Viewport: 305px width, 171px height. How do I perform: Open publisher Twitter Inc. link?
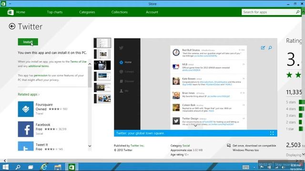(137, 146)
